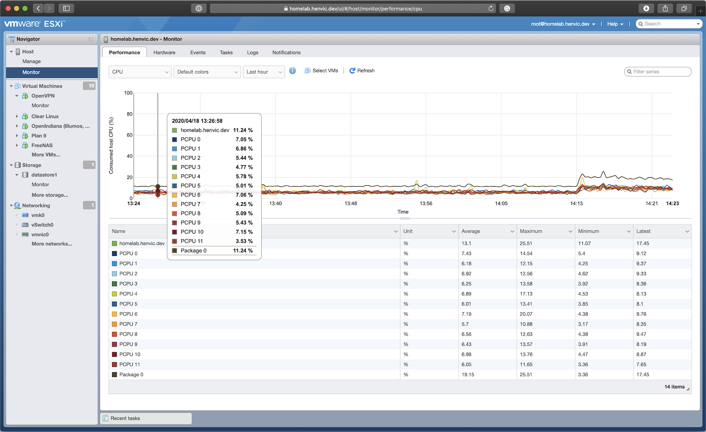Collapse the Virtual Machines tree node
Viewport: 706px width, 432px height.
11,86
